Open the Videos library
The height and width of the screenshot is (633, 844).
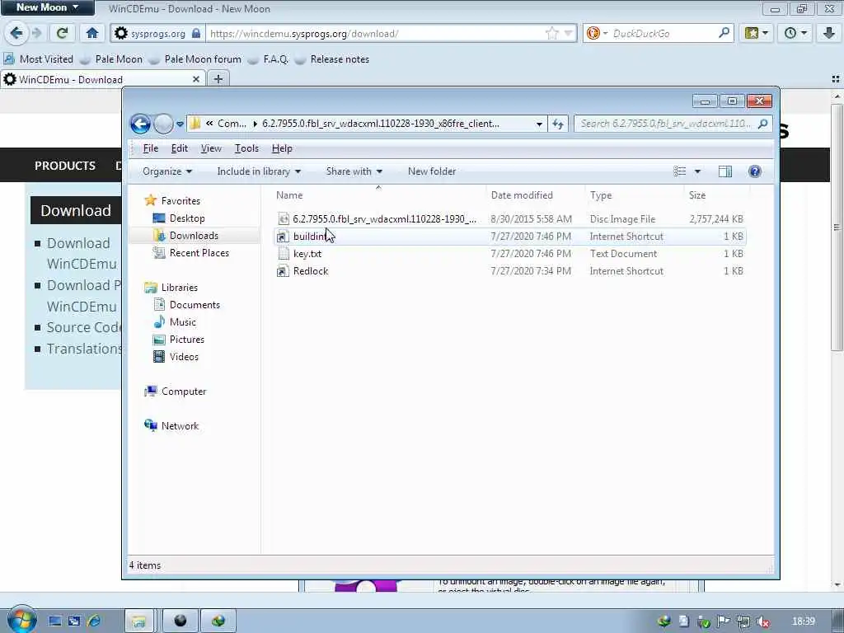coord(184,356)
